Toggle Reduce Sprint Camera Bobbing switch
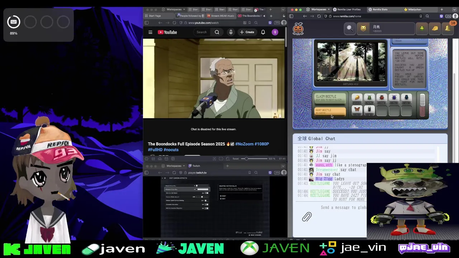The height and width of the screenshot is (258, 459). (x=206, y=200)
